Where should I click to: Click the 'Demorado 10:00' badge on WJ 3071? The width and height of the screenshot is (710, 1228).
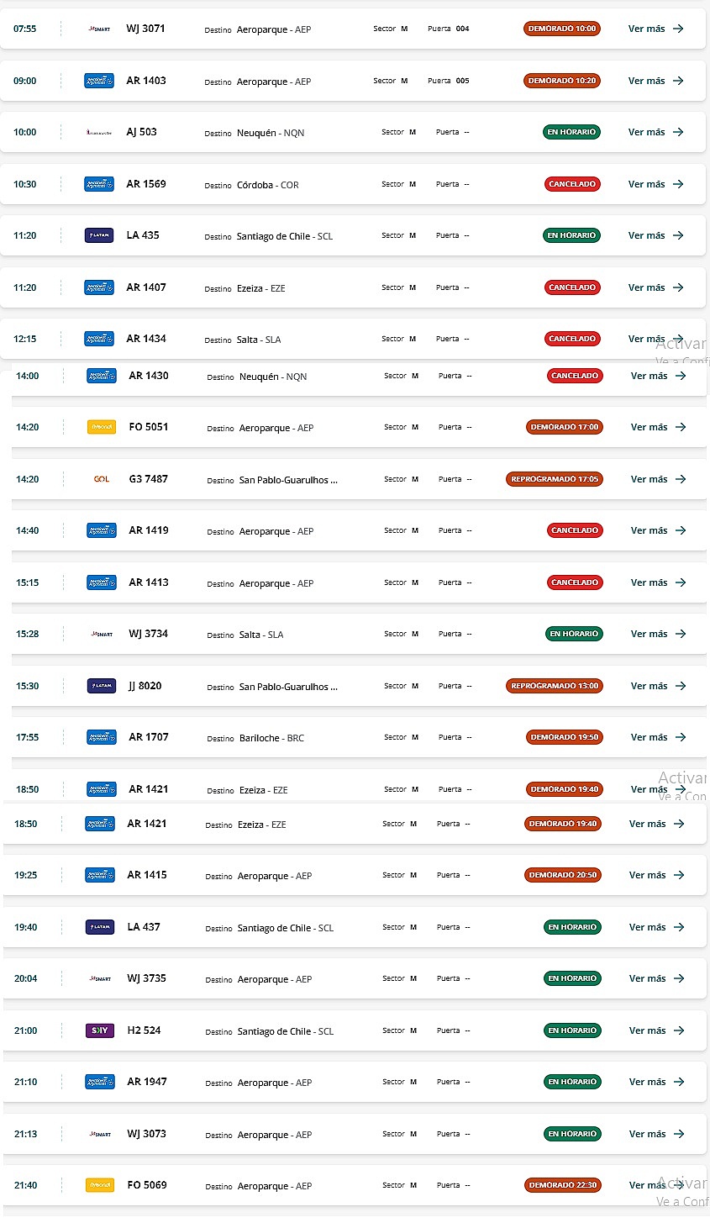(562, 29)
